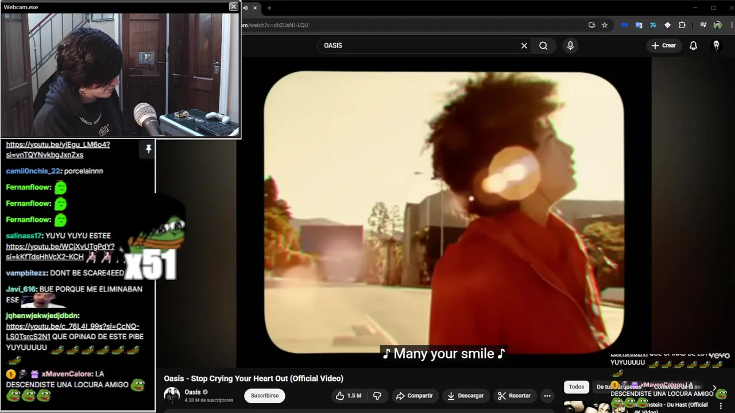
Task: Open the Crear menu
Action: [x=664, y=45]
